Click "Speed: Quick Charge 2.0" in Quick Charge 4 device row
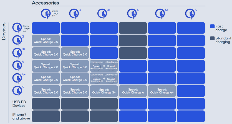 point(46,66)
